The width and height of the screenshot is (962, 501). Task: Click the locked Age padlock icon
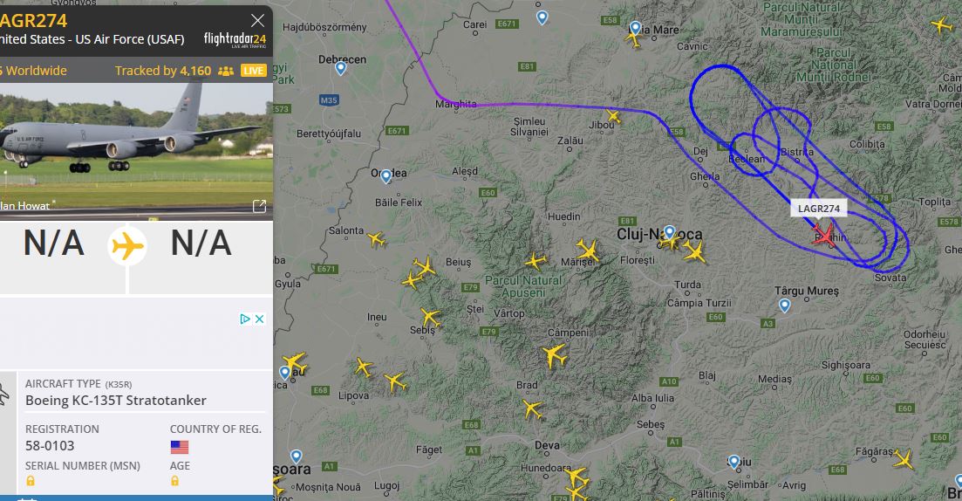click(x=174, y=481)
